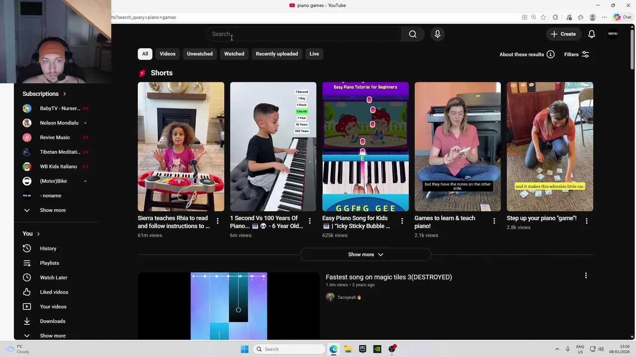The width and height of the screenshot is (636, 357).
Task: Select the Unwatched filter chip
Action: [x=200, y=54]
